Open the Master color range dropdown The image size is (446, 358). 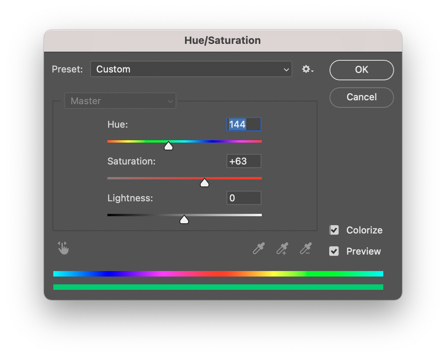point(120,101)
